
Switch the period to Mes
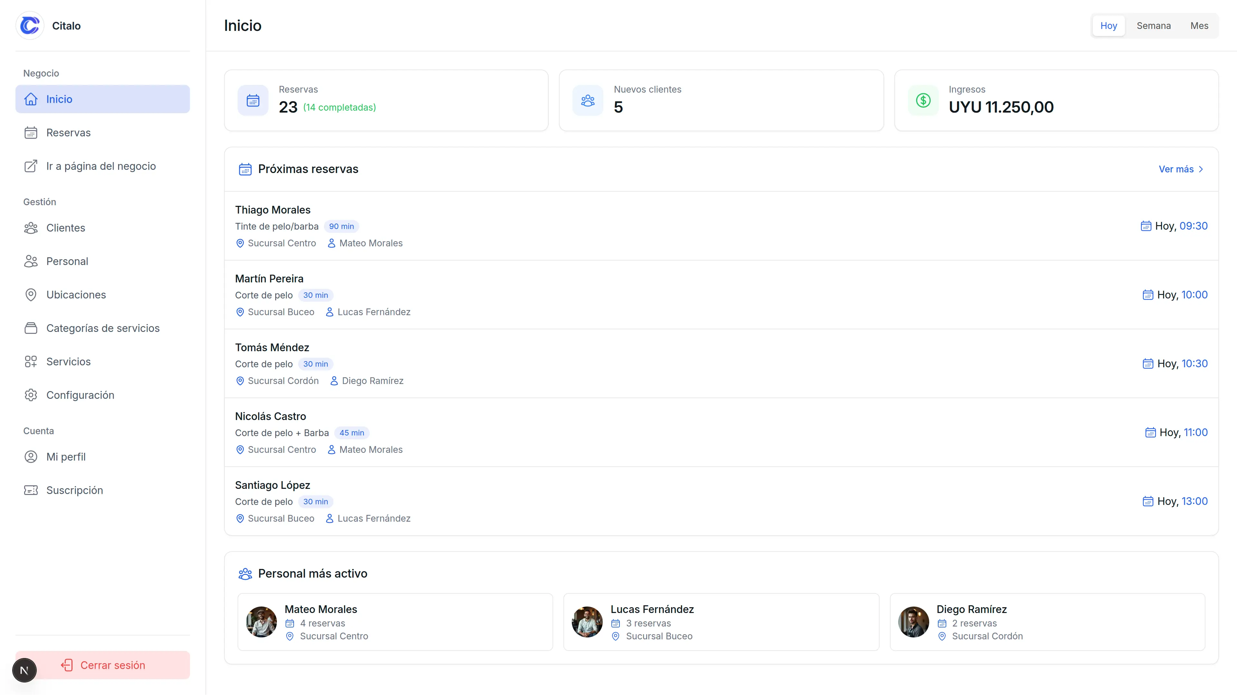(x=1199, y=26)
